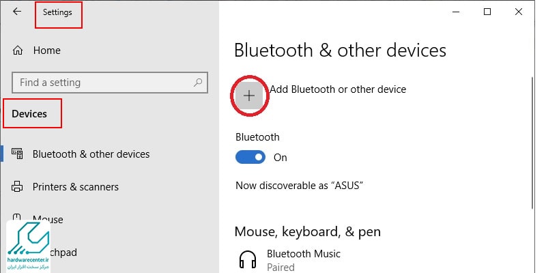546x273 pixels.
Task: Click the Mouse icon in sidebar
Action: point(18,218)
